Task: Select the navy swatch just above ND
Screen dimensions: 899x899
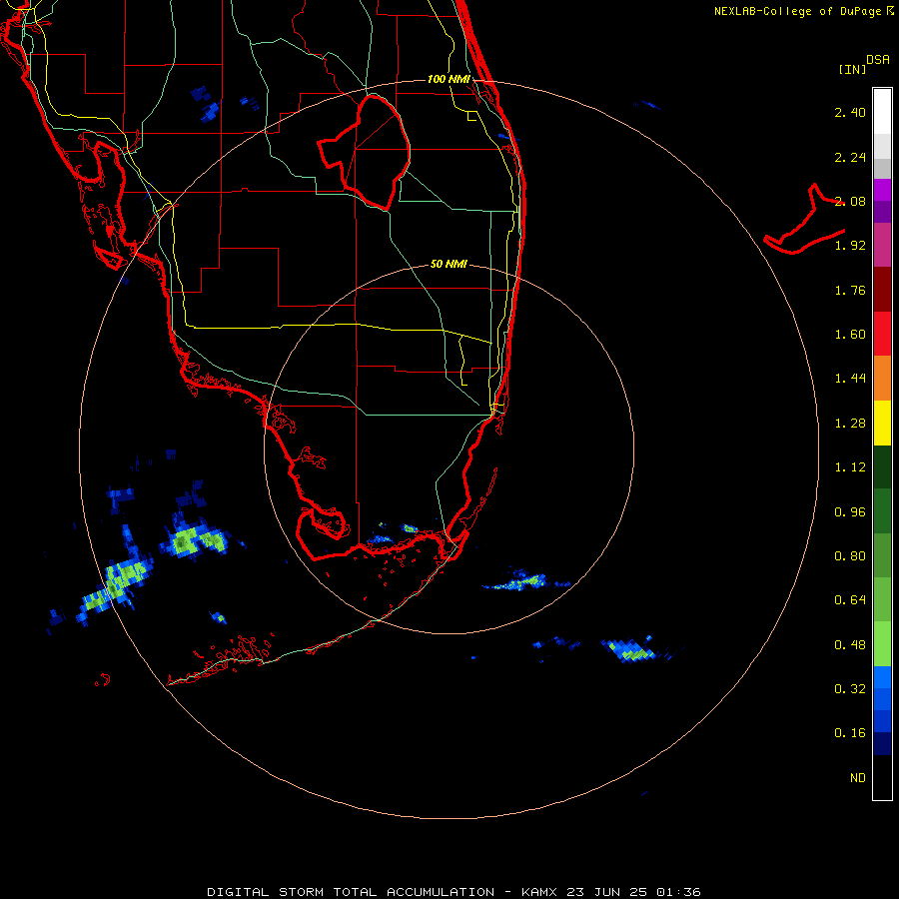Action: pos(882,743)
